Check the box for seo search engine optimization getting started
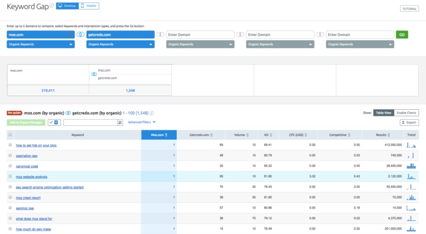Screen dimensions: 426x234 point(11,187)
